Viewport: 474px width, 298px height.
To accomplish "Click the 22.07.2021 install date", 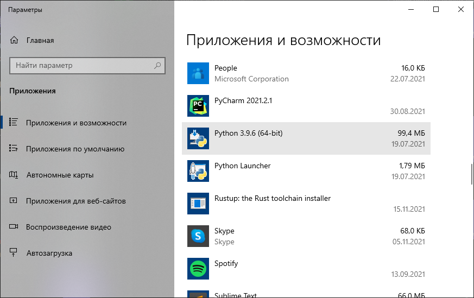I will tap(408, 79).
